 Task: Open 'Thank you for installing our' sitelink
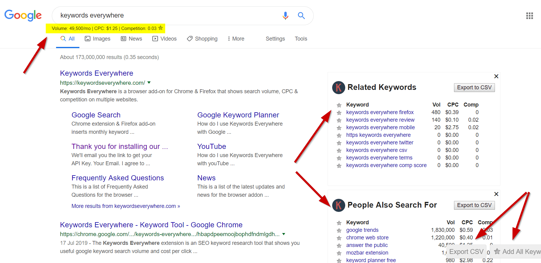tap(119, 146)
